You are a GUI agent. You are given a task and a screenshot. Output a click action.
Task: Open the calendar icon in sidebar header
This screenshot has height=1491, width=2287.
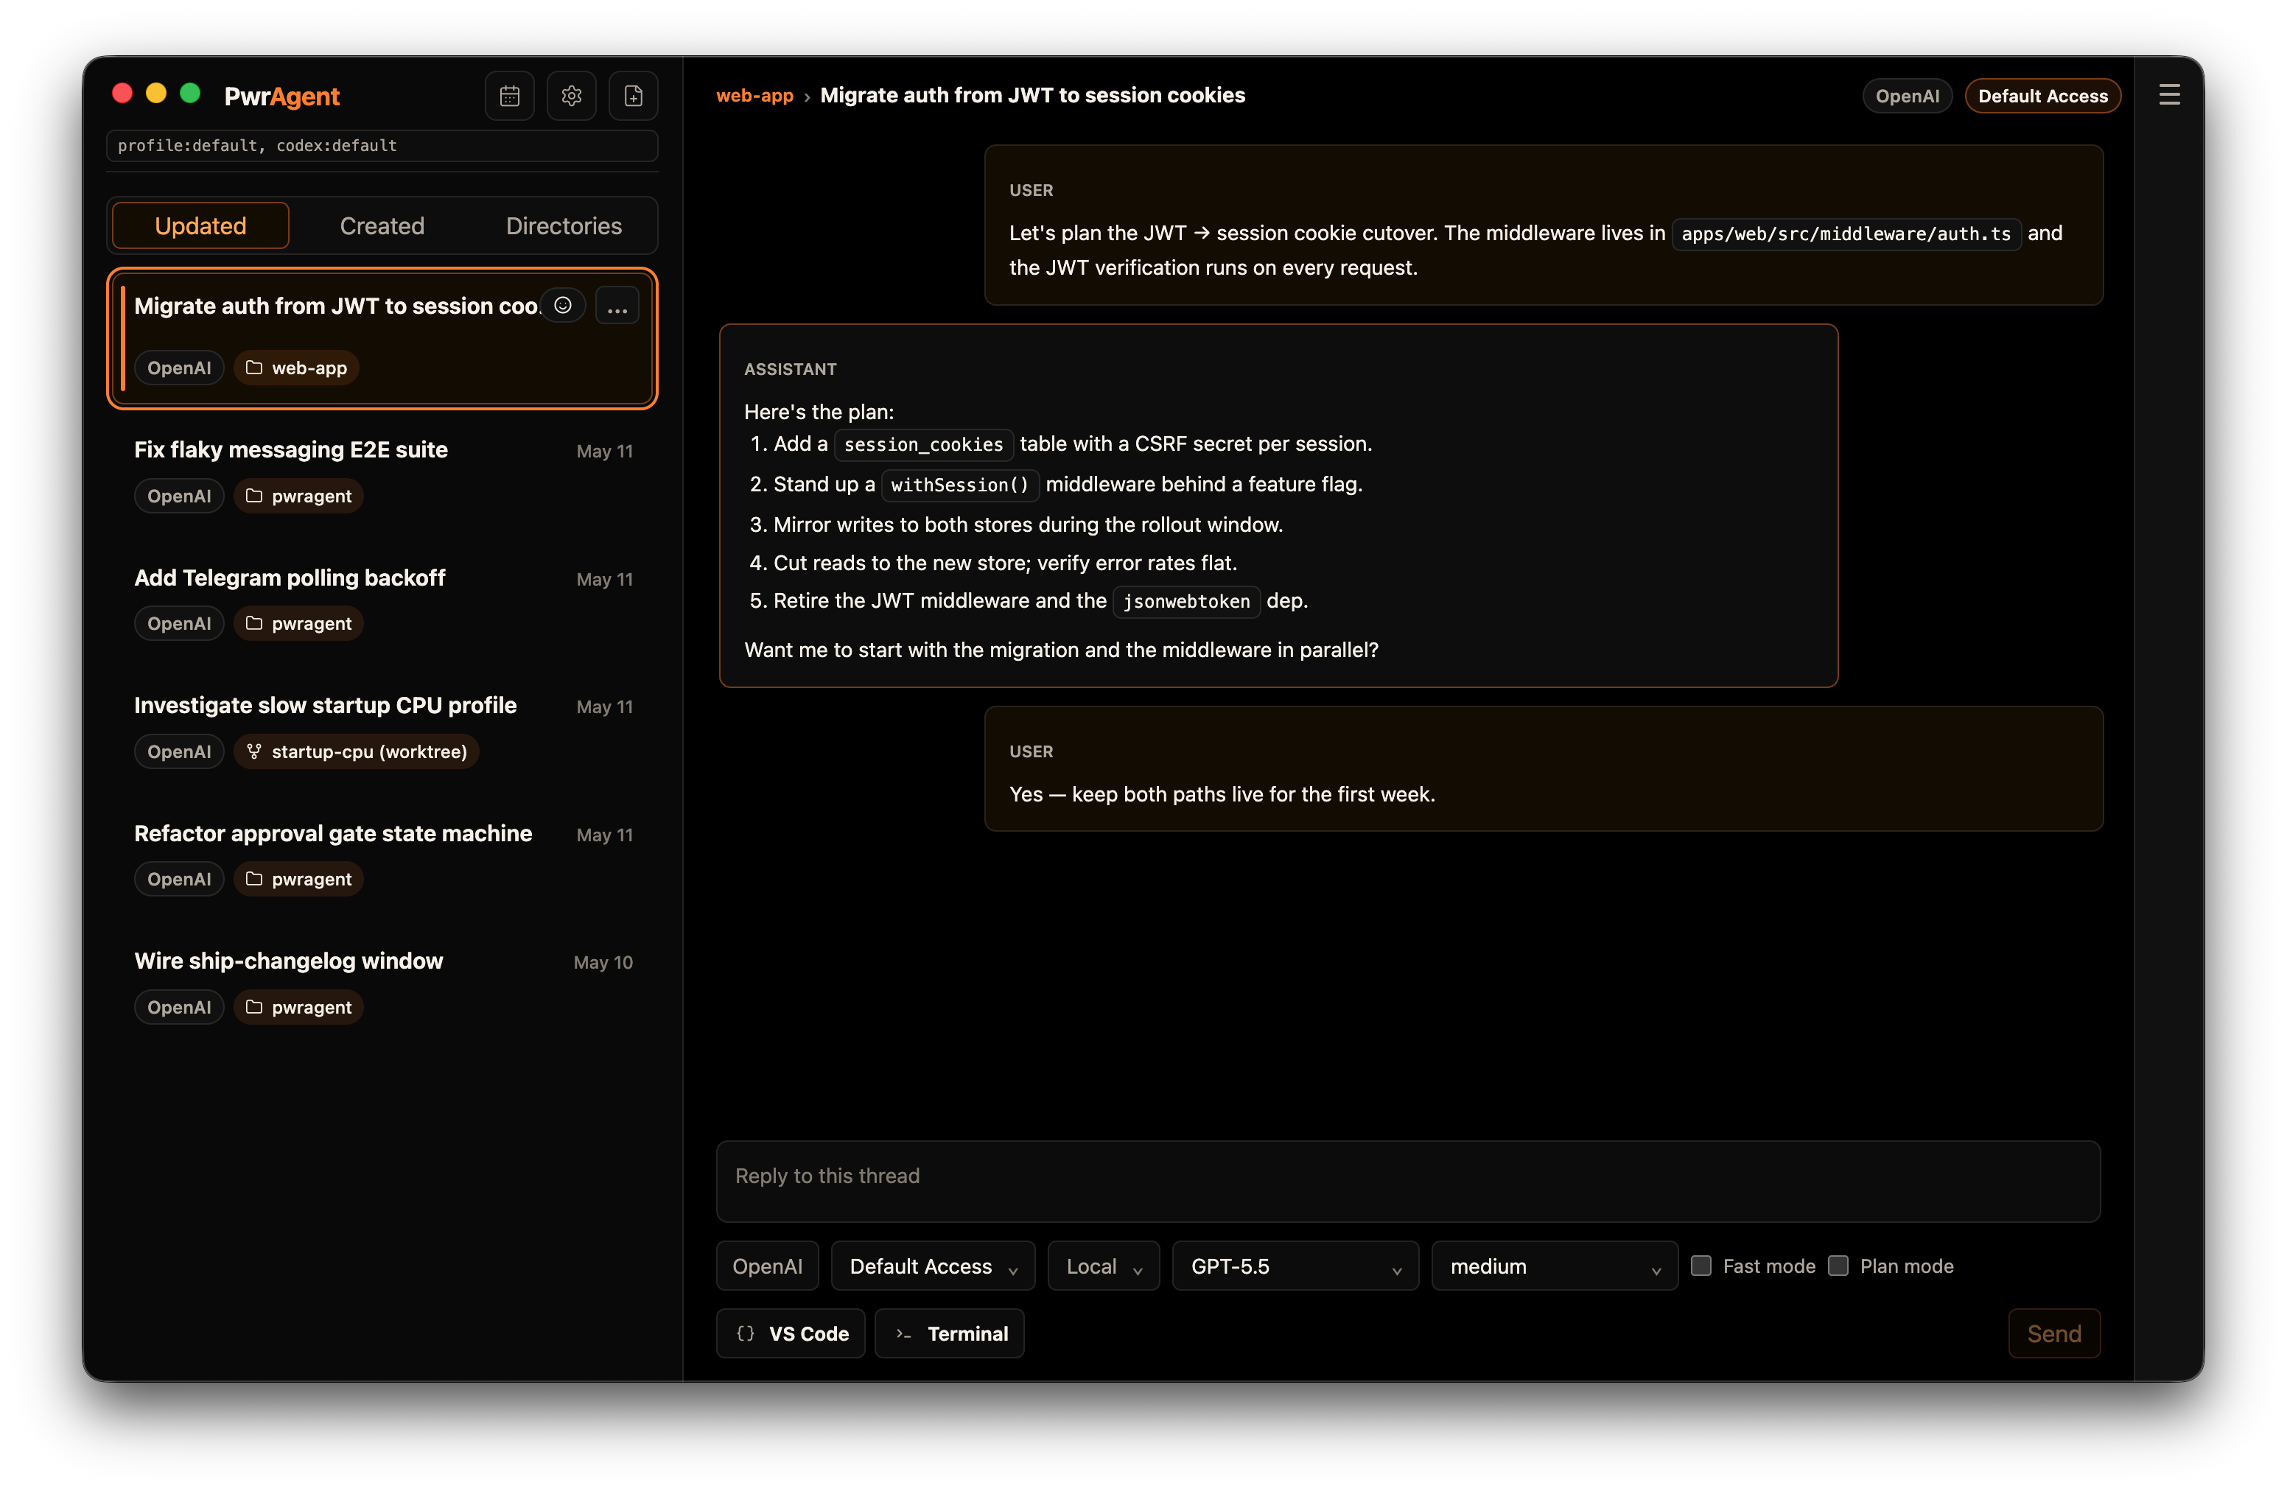pyautogui.click(x=509, y=96)
